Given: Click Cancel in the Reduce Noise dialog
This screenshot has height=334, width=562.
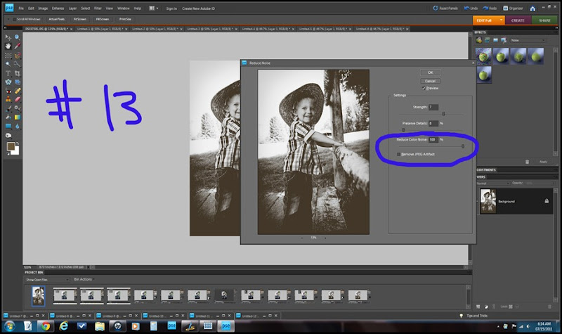Looking at the screenshot, I should [x=430, y=80].
